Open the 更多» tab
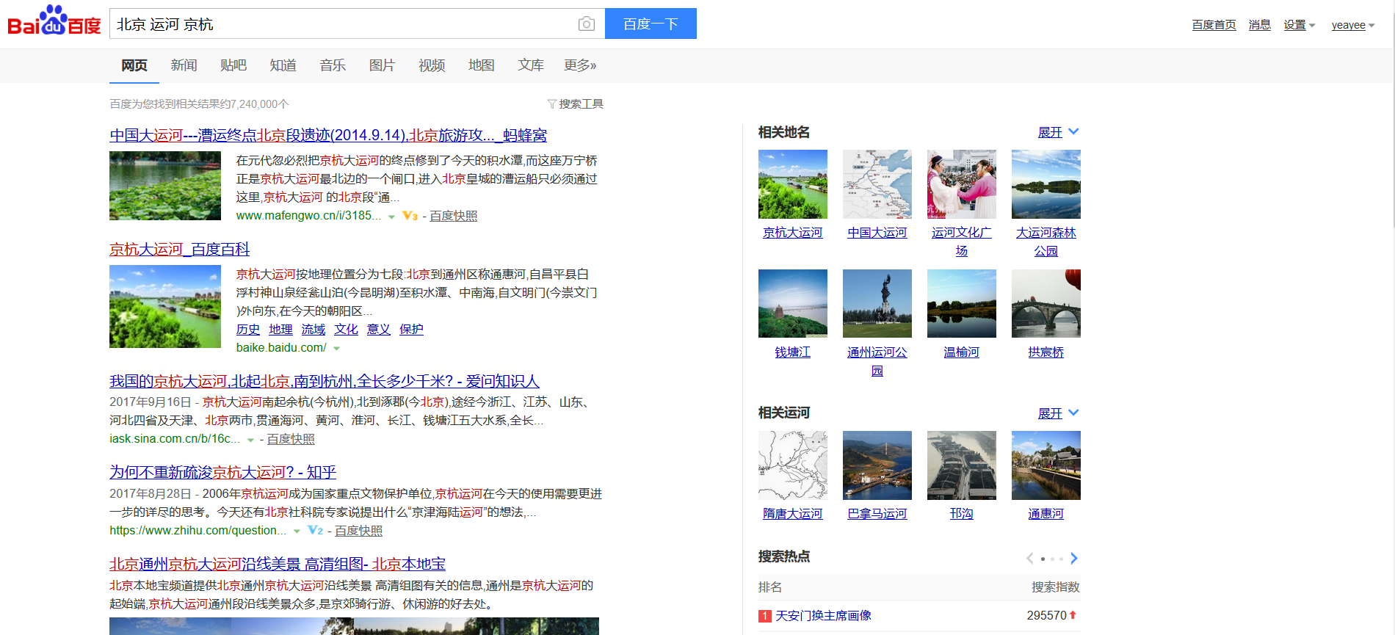1395x635 pixels. pyautogui.click(x=580, y=65)
